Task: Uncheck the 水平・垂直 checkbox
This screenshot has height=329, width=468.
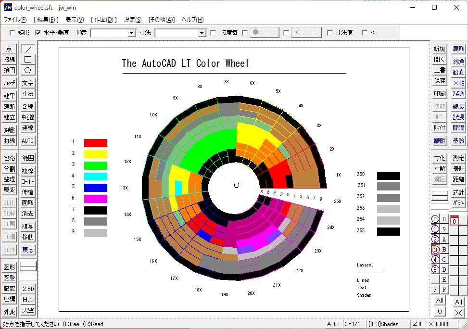Action: click(x=38, y=33)
